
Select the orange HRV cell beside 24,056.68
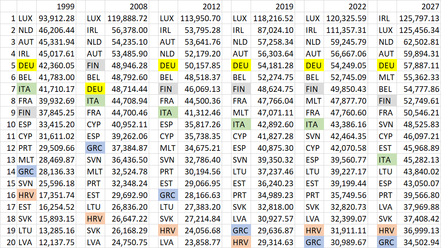[168, 231]
